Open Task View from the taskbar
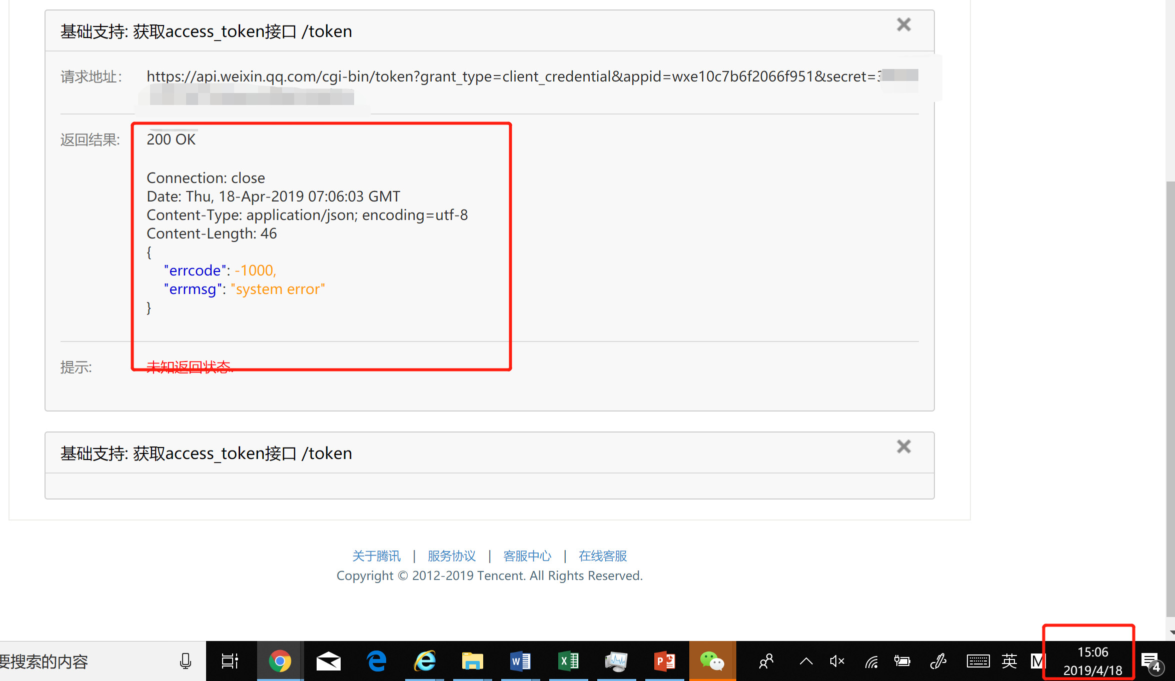The height and width of the screenshot is (681, 1175). coord(230,661)
